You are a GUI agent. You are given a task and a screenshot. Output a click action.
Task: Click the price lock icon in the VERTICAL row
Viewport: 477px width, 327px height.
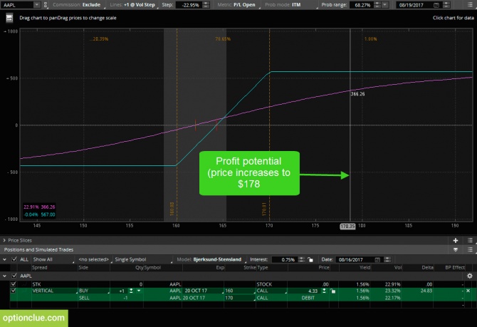click(332, 291)
